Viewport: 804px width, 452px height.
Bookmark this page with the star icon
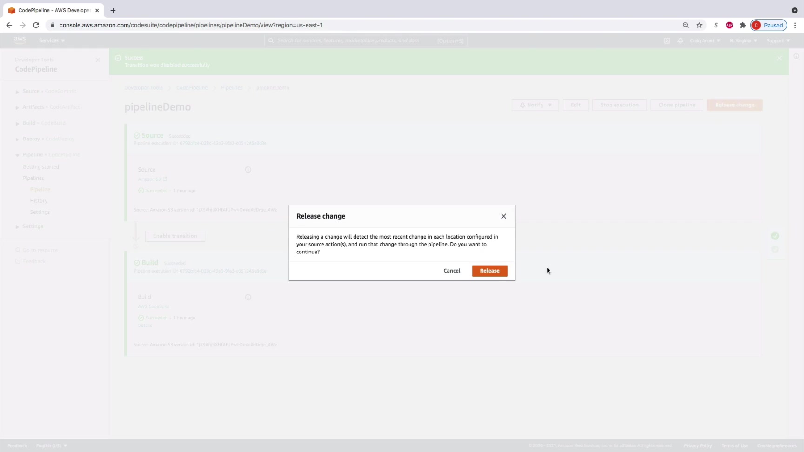[x=699, y=25]
